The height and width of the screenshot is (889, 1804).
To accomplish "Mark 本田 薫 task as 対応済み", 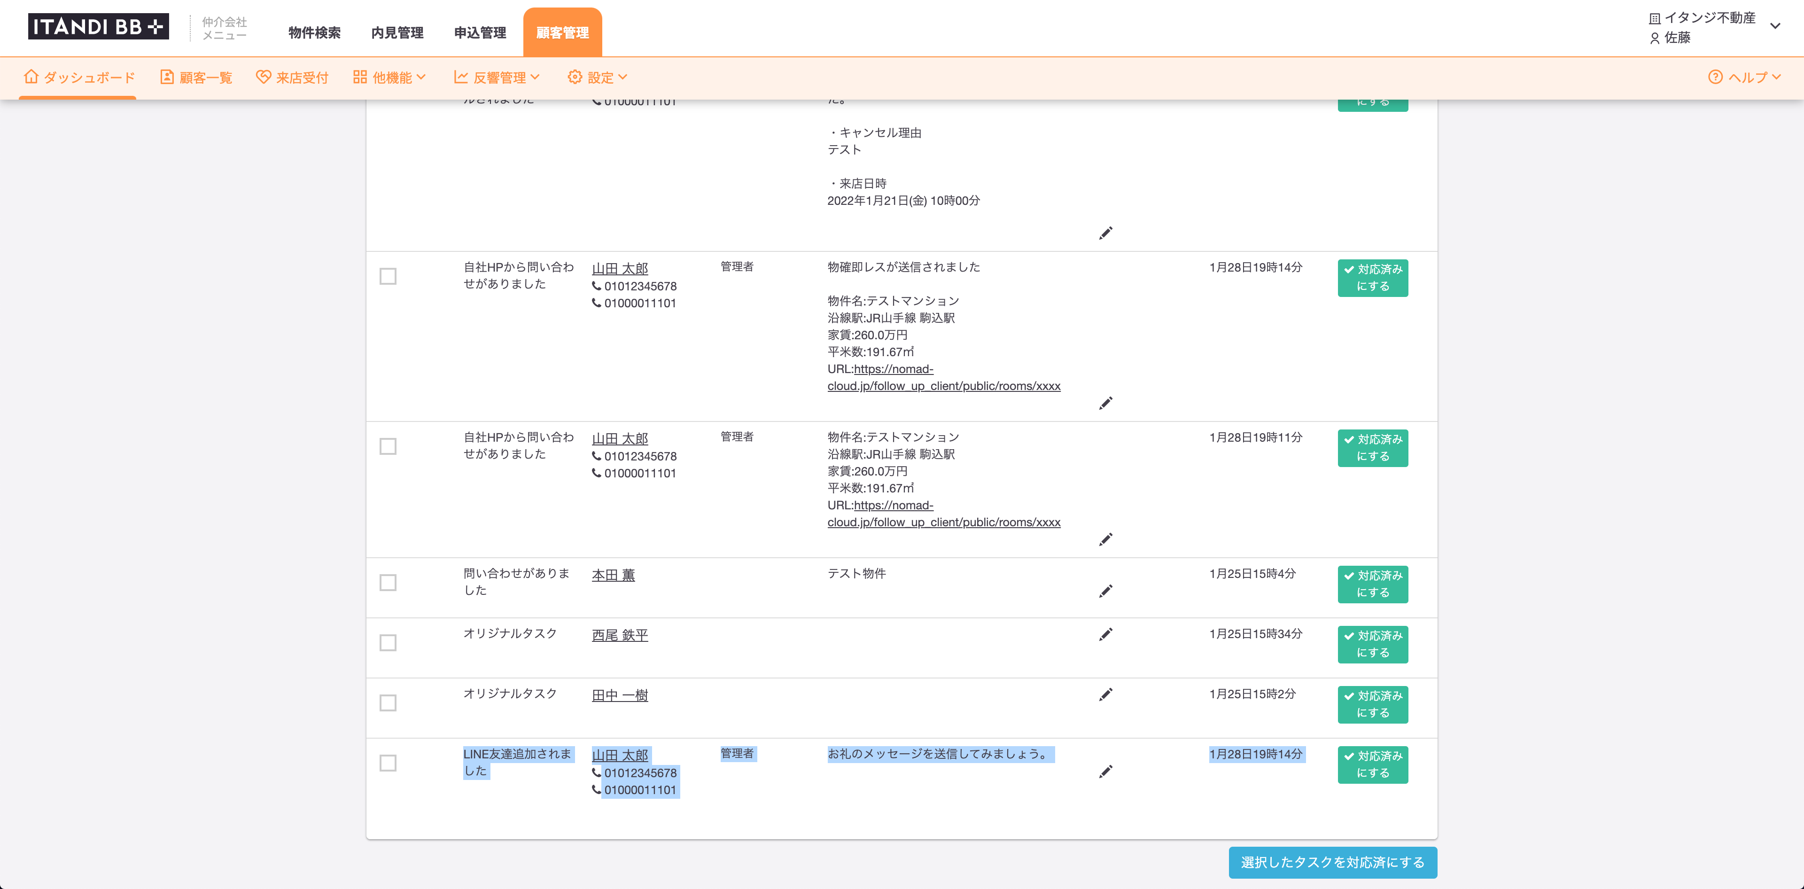I will point(1373,584).
